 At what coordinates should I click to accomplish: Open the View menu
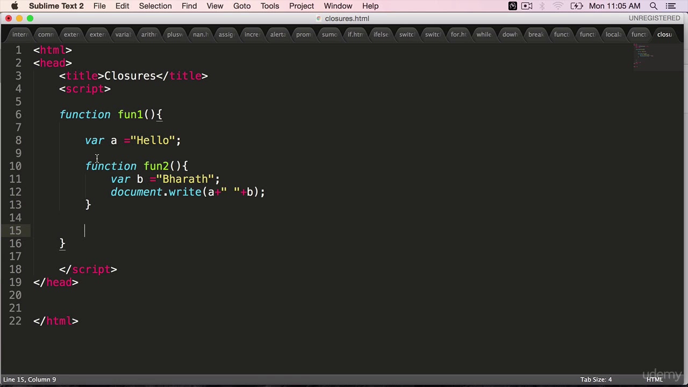coord(214,6)
